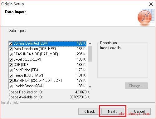156x119 pixels.
Task: Click the import list scrollbar thumb
Action: point(90,54)
